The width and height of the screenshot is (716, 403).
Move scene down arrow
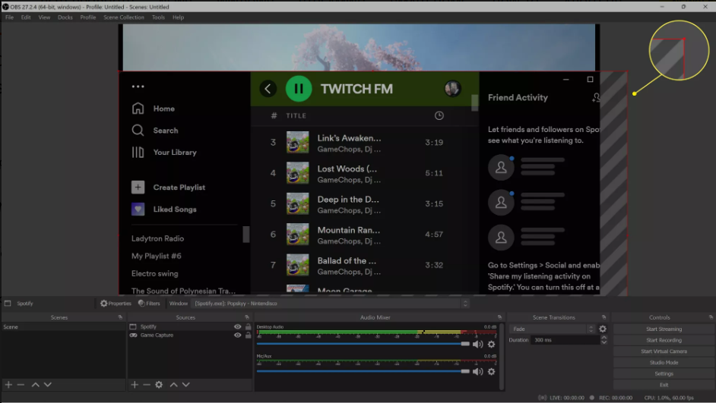47,385
